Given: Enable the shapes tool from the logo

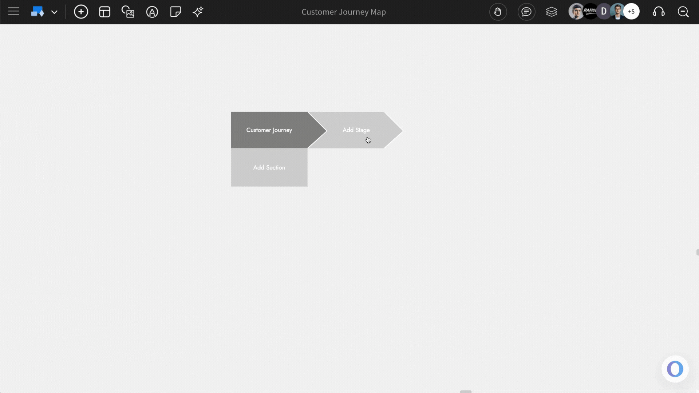Looking at the screenshot, I should click(x=37, y=11).
